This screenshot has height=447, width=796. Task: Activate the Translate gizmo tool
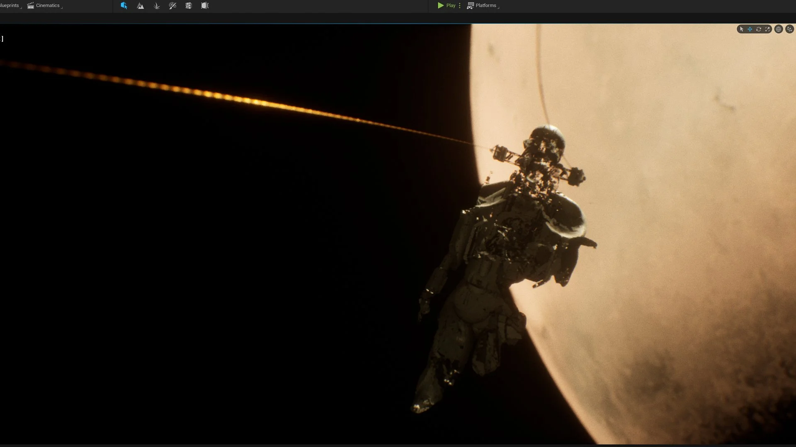(750, 29)
